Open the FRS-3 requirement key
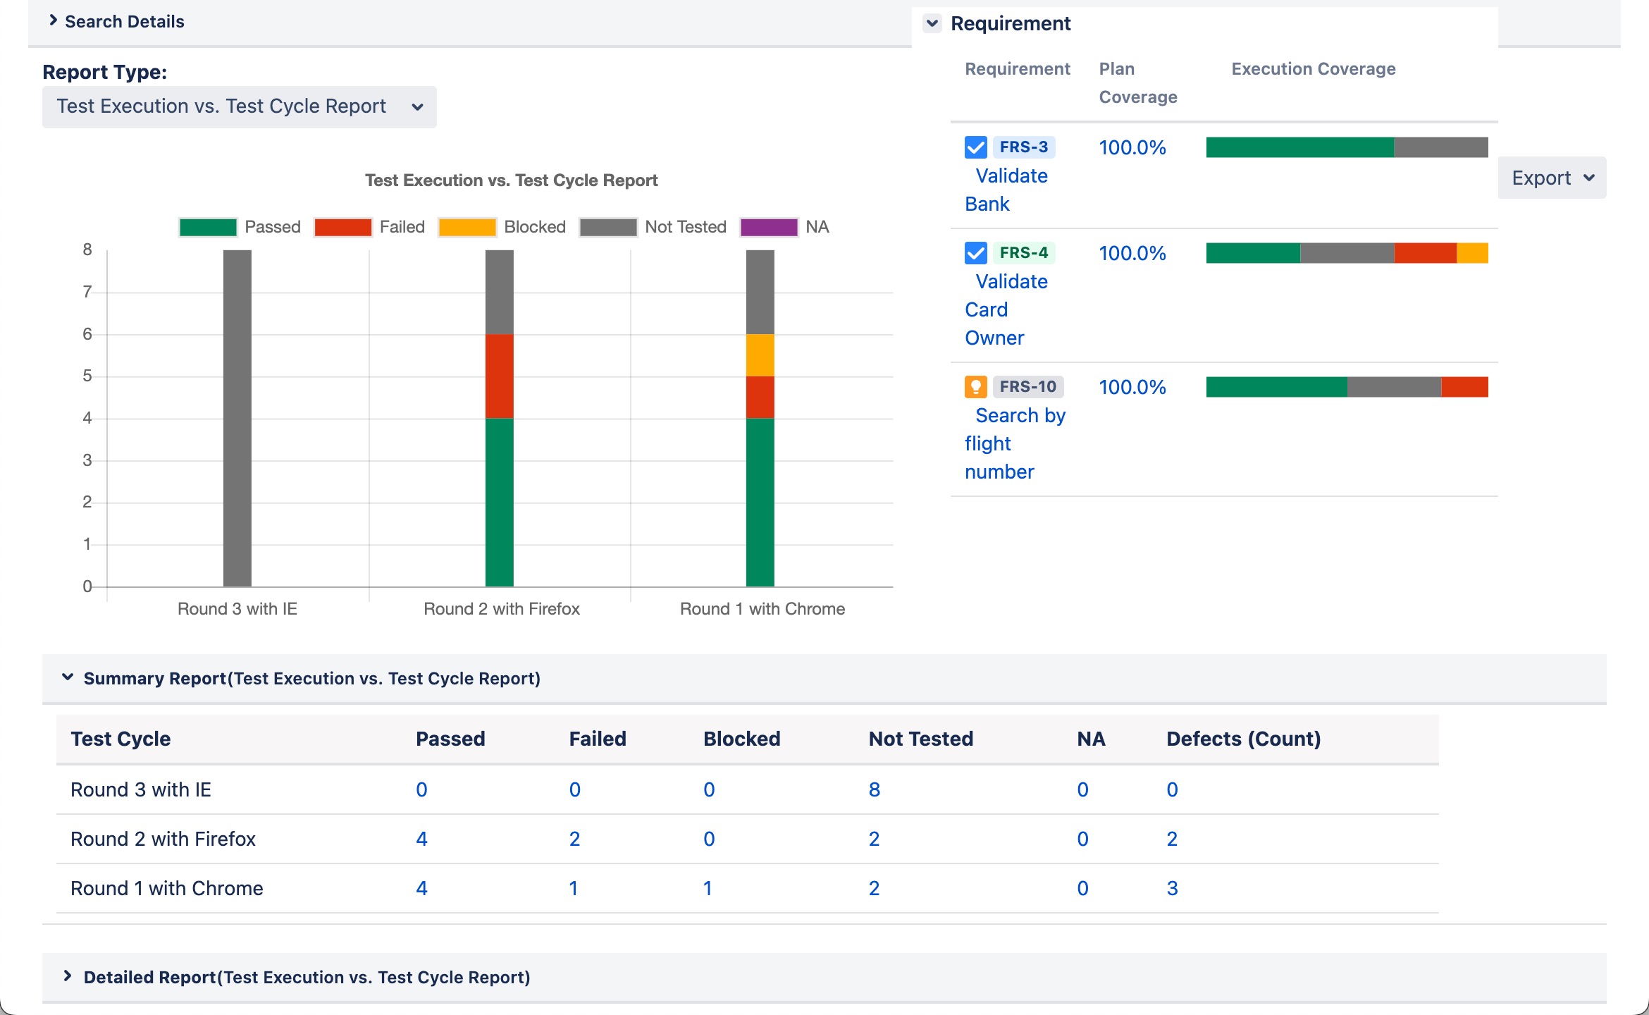This screenshot has width=1649, height=1015. click(x=1024, y=147)
